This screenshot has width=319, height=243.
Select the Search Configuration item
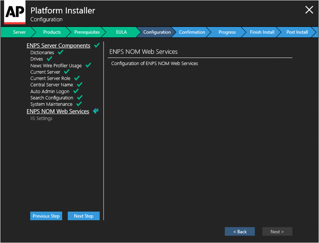coord(52,98)
